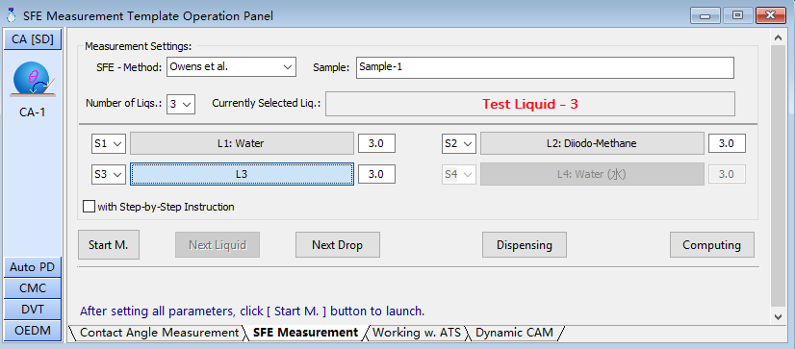Open the SFE - Method dropdown

pos(231,67)
